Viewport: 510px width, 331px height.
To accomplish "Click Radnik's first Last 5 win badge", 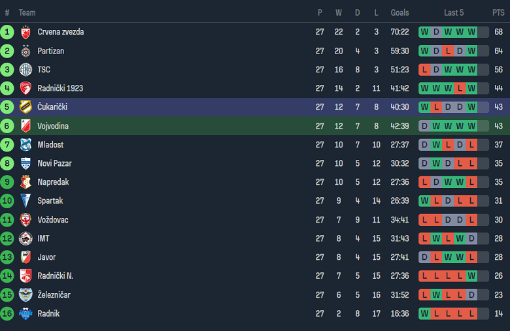I will (424, 313).
